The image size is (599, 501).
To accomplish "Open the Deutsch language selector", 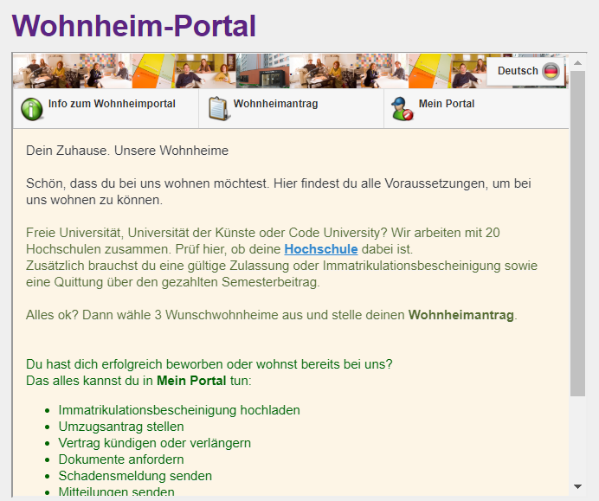I will tap(518, 71).
